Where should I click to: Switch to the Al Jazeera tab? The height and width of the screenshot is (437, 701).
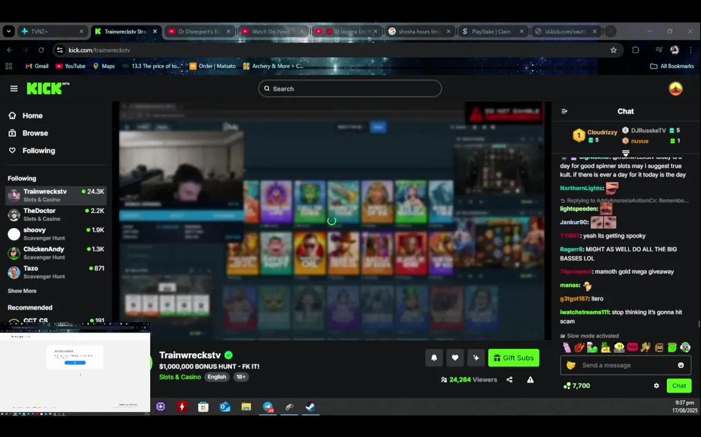346,32
